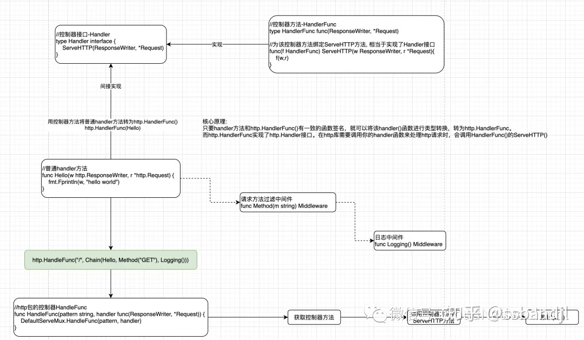Click the 核心原理 explanation text block
The width and height of the screenshot is (584, 340).
pyautogui.click(x=375, y=128)
